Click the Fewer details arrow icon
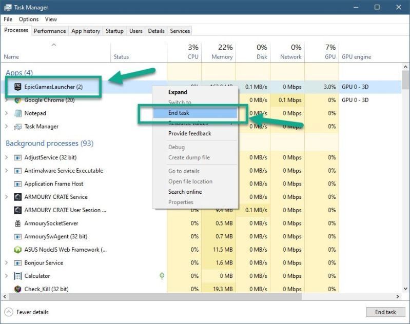 [9, 312]
